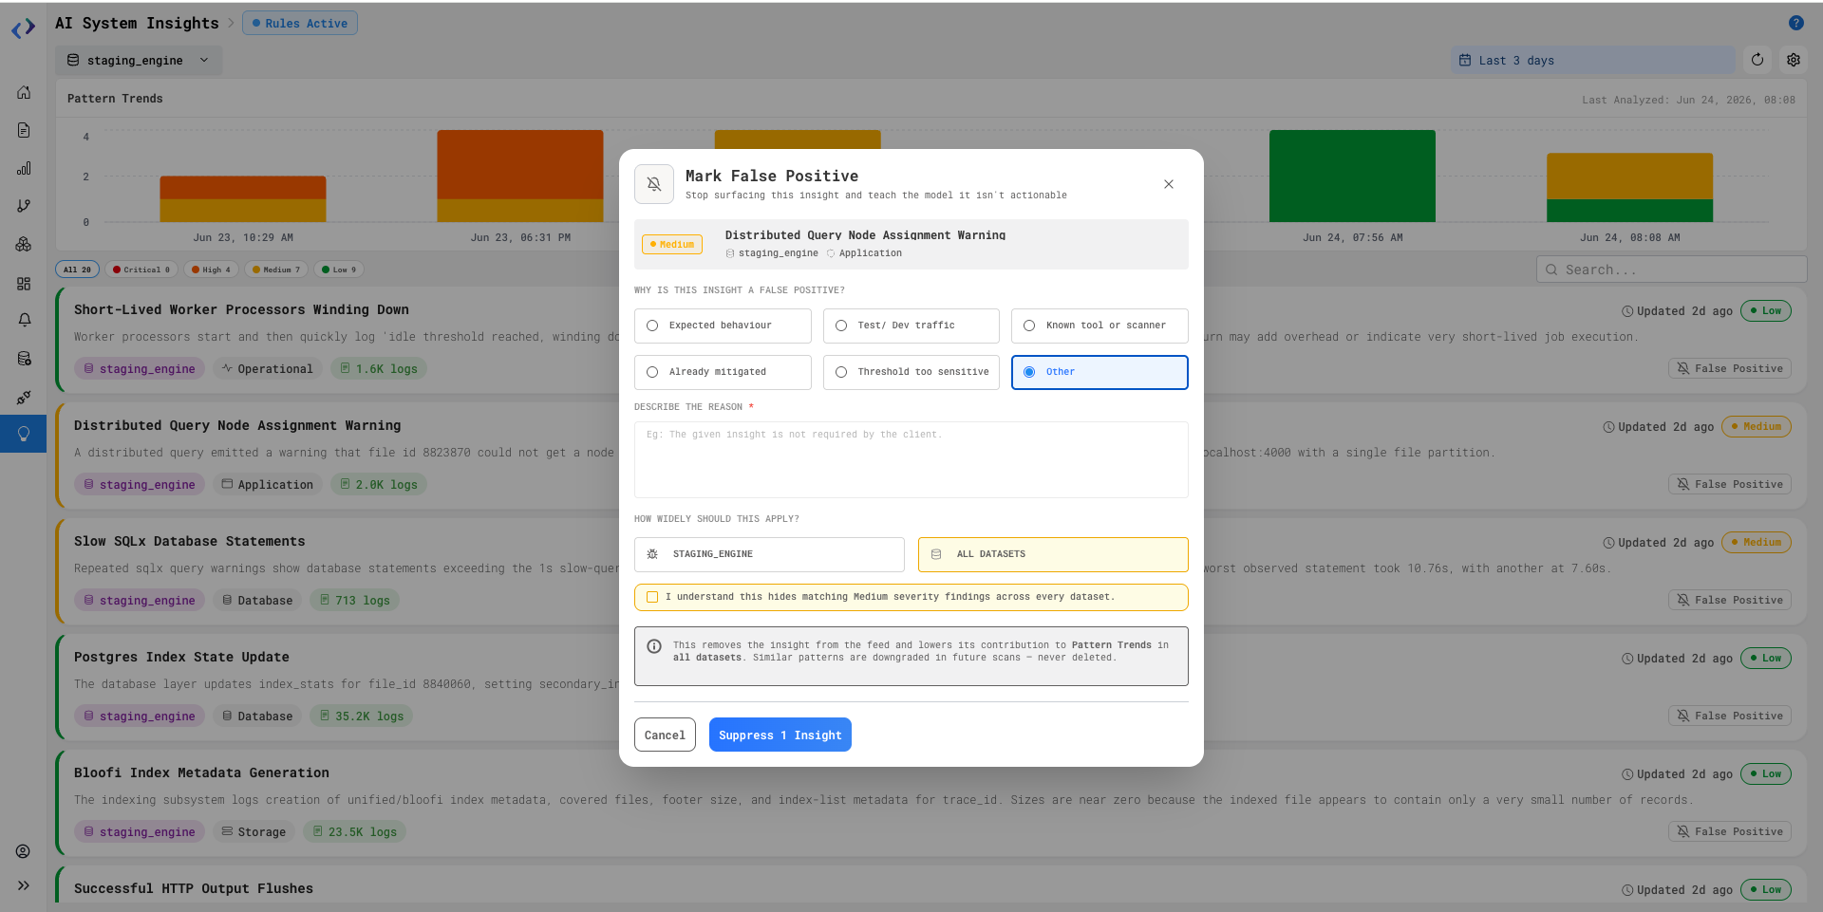The image size is (1823, 912).
Task: Choose ALL DATASETS scope option
Action: click(x=1053, y=554)
